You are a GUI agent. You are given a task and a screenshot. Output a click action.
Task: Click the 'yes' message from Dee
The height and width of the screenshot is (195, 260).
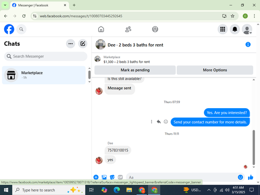pyautogui.click(x=110, y=160)
